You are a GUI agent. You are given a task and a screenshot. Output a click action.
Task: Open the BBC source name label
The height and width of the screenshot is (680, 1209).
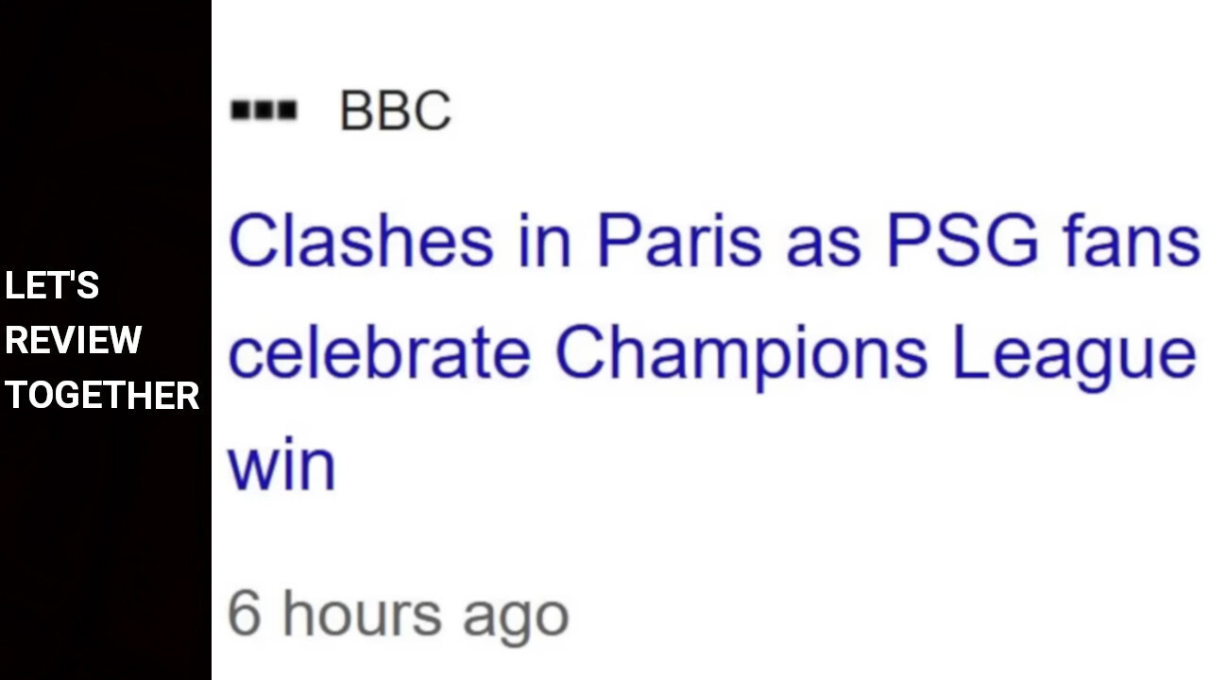click(x=395, y=111)
